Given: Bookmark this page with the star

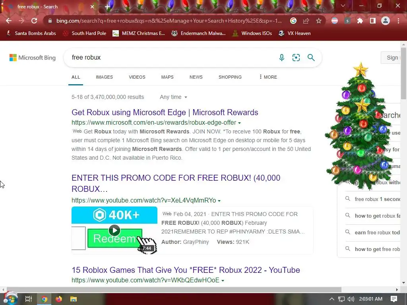Looking at the screenshot, I should point(319,21).
